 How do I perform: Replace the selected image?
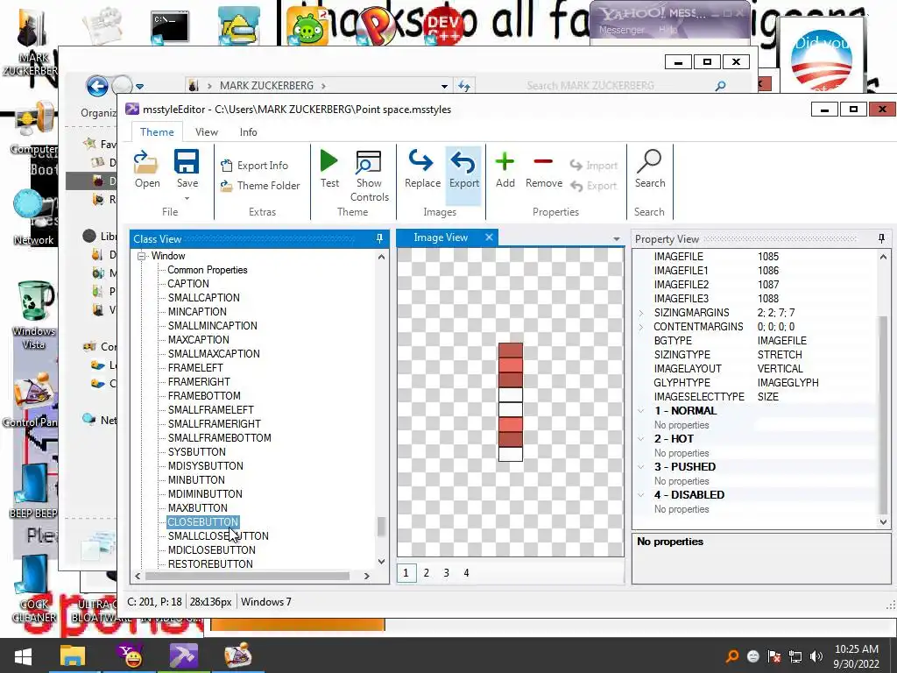coord(422,169)
